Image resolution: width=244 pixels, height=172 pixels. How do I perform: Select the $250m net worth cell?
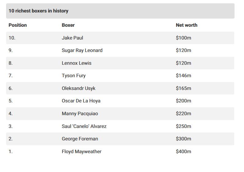click(x=183, y=126)
